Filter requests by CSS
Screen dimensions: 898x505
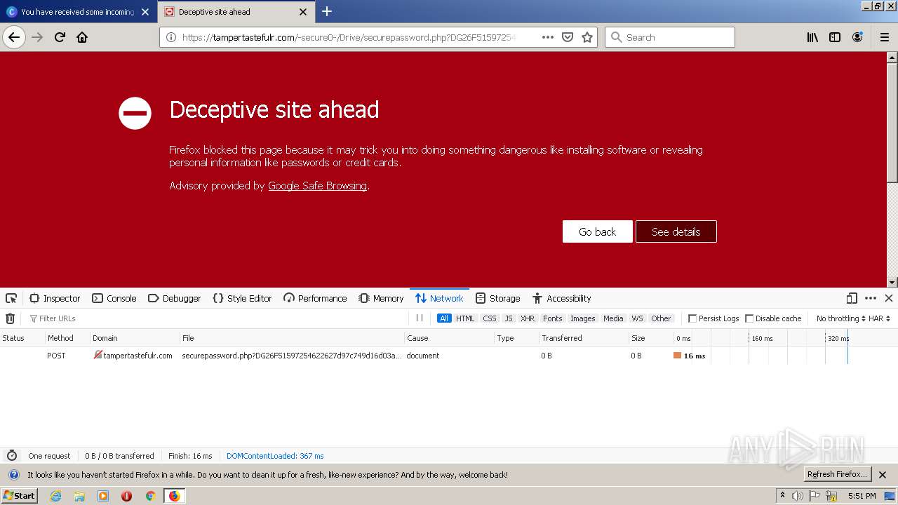point(490,318)
